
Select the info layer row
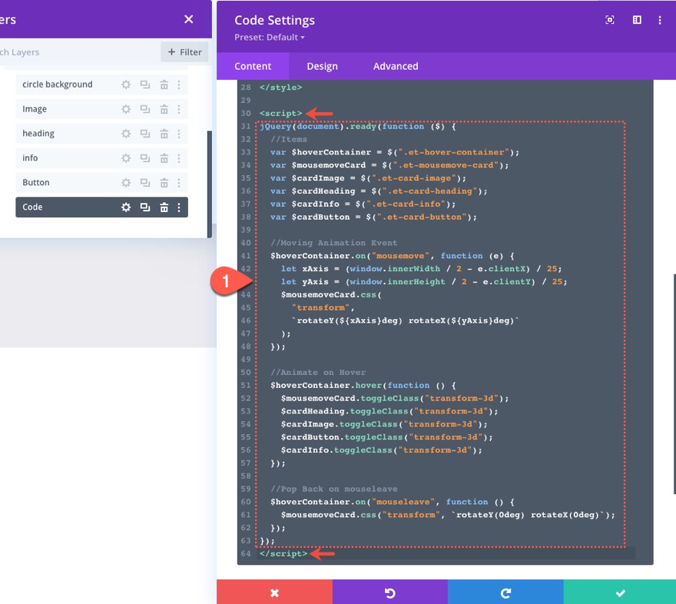(x=101, y=158)
